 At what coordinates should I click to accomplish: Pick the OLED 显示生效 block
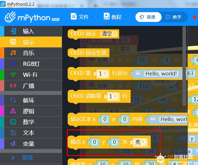pos(88,53)
